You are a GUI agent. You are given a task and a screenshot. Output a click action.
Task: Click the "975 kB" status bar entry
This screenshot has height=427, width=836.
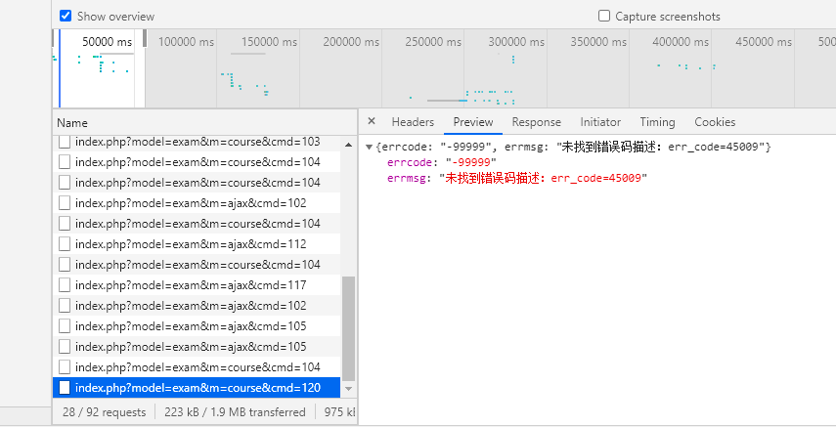pyautogui.click(x=339, y=412)
